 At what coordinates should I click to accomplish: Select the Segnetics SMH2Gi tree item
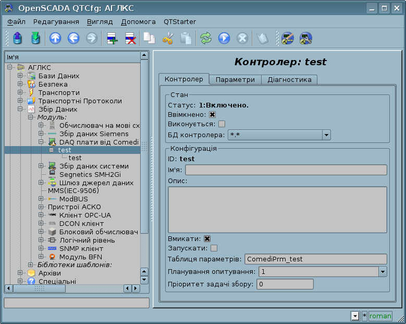90,174
